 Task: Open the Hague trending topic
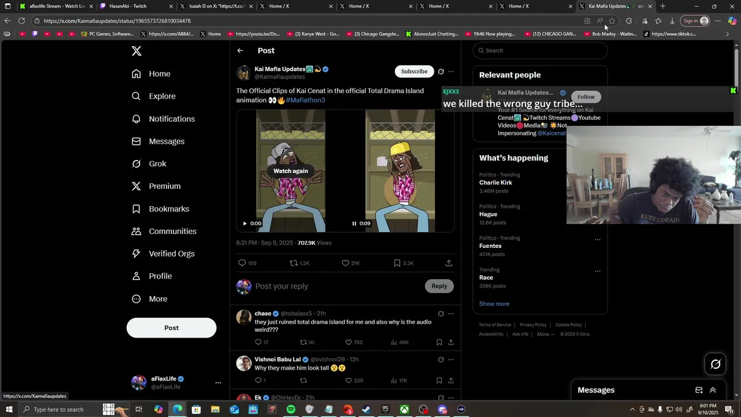[x=488, y=214]
